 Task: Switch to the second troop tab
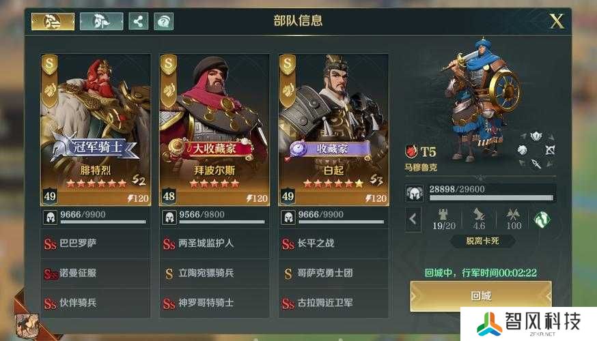coord(101,21)
